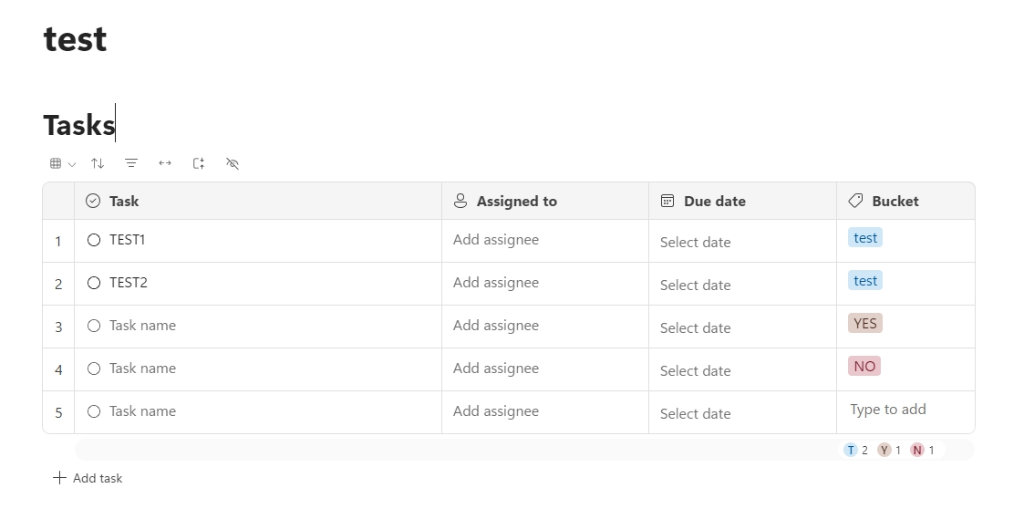
Task: Open the Bucket column header
Action: [895, 201]
